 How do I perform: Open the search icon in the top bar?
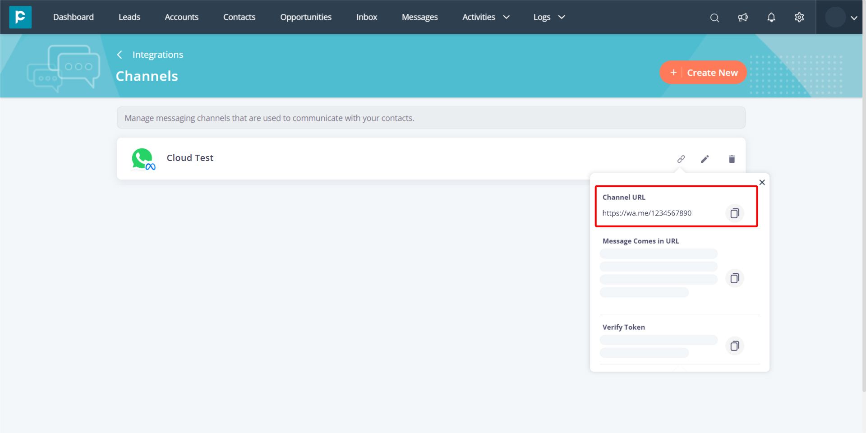pyautogui.click(x=714, y=18)
